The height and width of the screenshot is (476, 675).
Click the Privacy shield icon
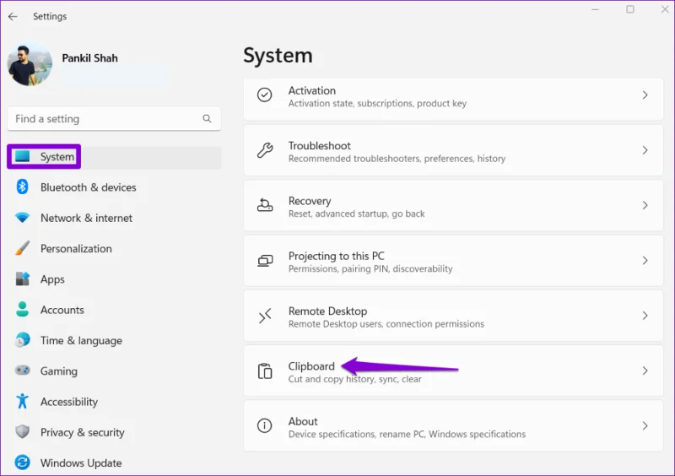pyautogui.click(x=23, y=431)
